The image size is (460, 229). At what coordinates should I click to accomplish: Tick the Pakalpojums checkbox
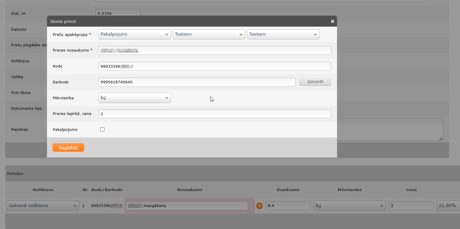point(102,129)
